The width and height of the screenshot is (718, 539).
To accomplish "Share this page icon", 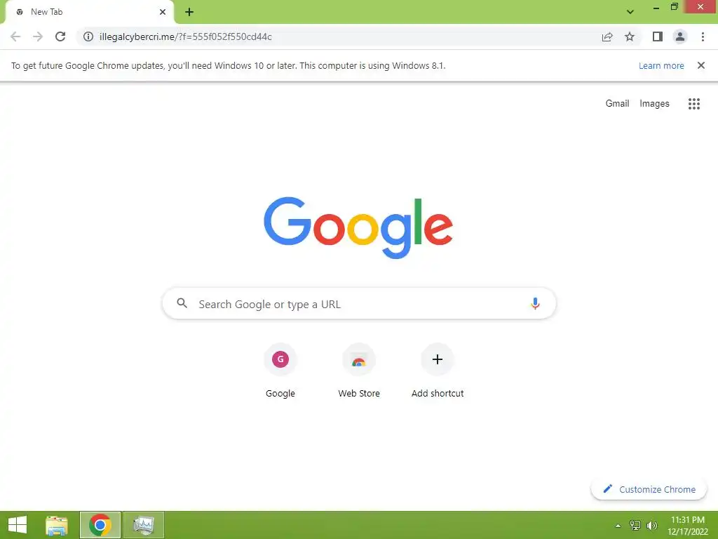I will point(607,36).
